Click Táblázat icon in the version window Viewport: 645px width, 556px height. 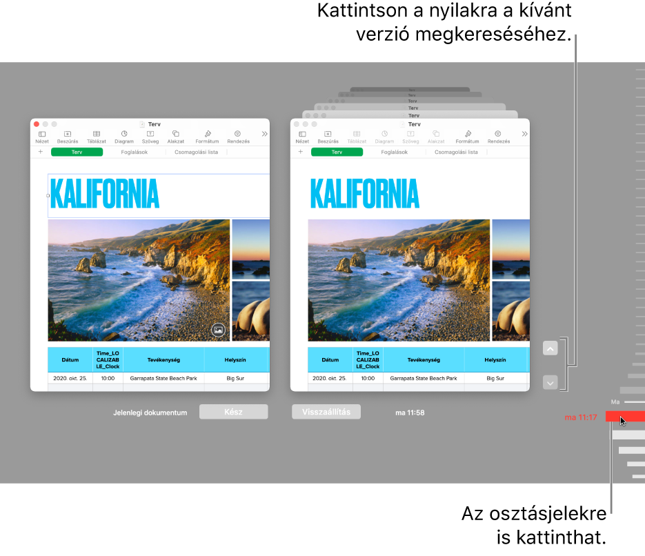[357, 137]
